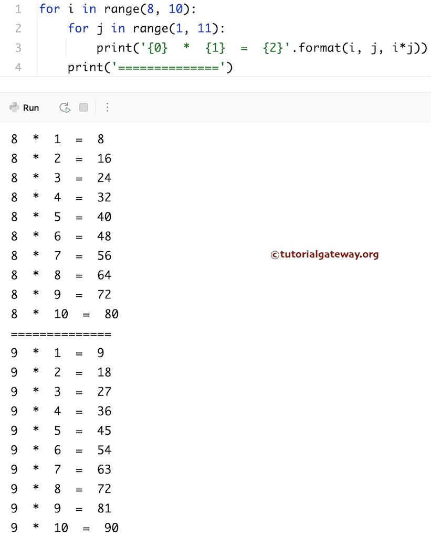Select the output line 9 * 10 = 90

(x=66, y=528)
